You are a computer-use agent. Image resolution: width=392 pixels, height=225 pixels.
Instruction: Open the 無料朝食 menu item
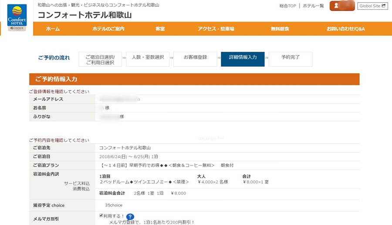(x=280, y=29)
